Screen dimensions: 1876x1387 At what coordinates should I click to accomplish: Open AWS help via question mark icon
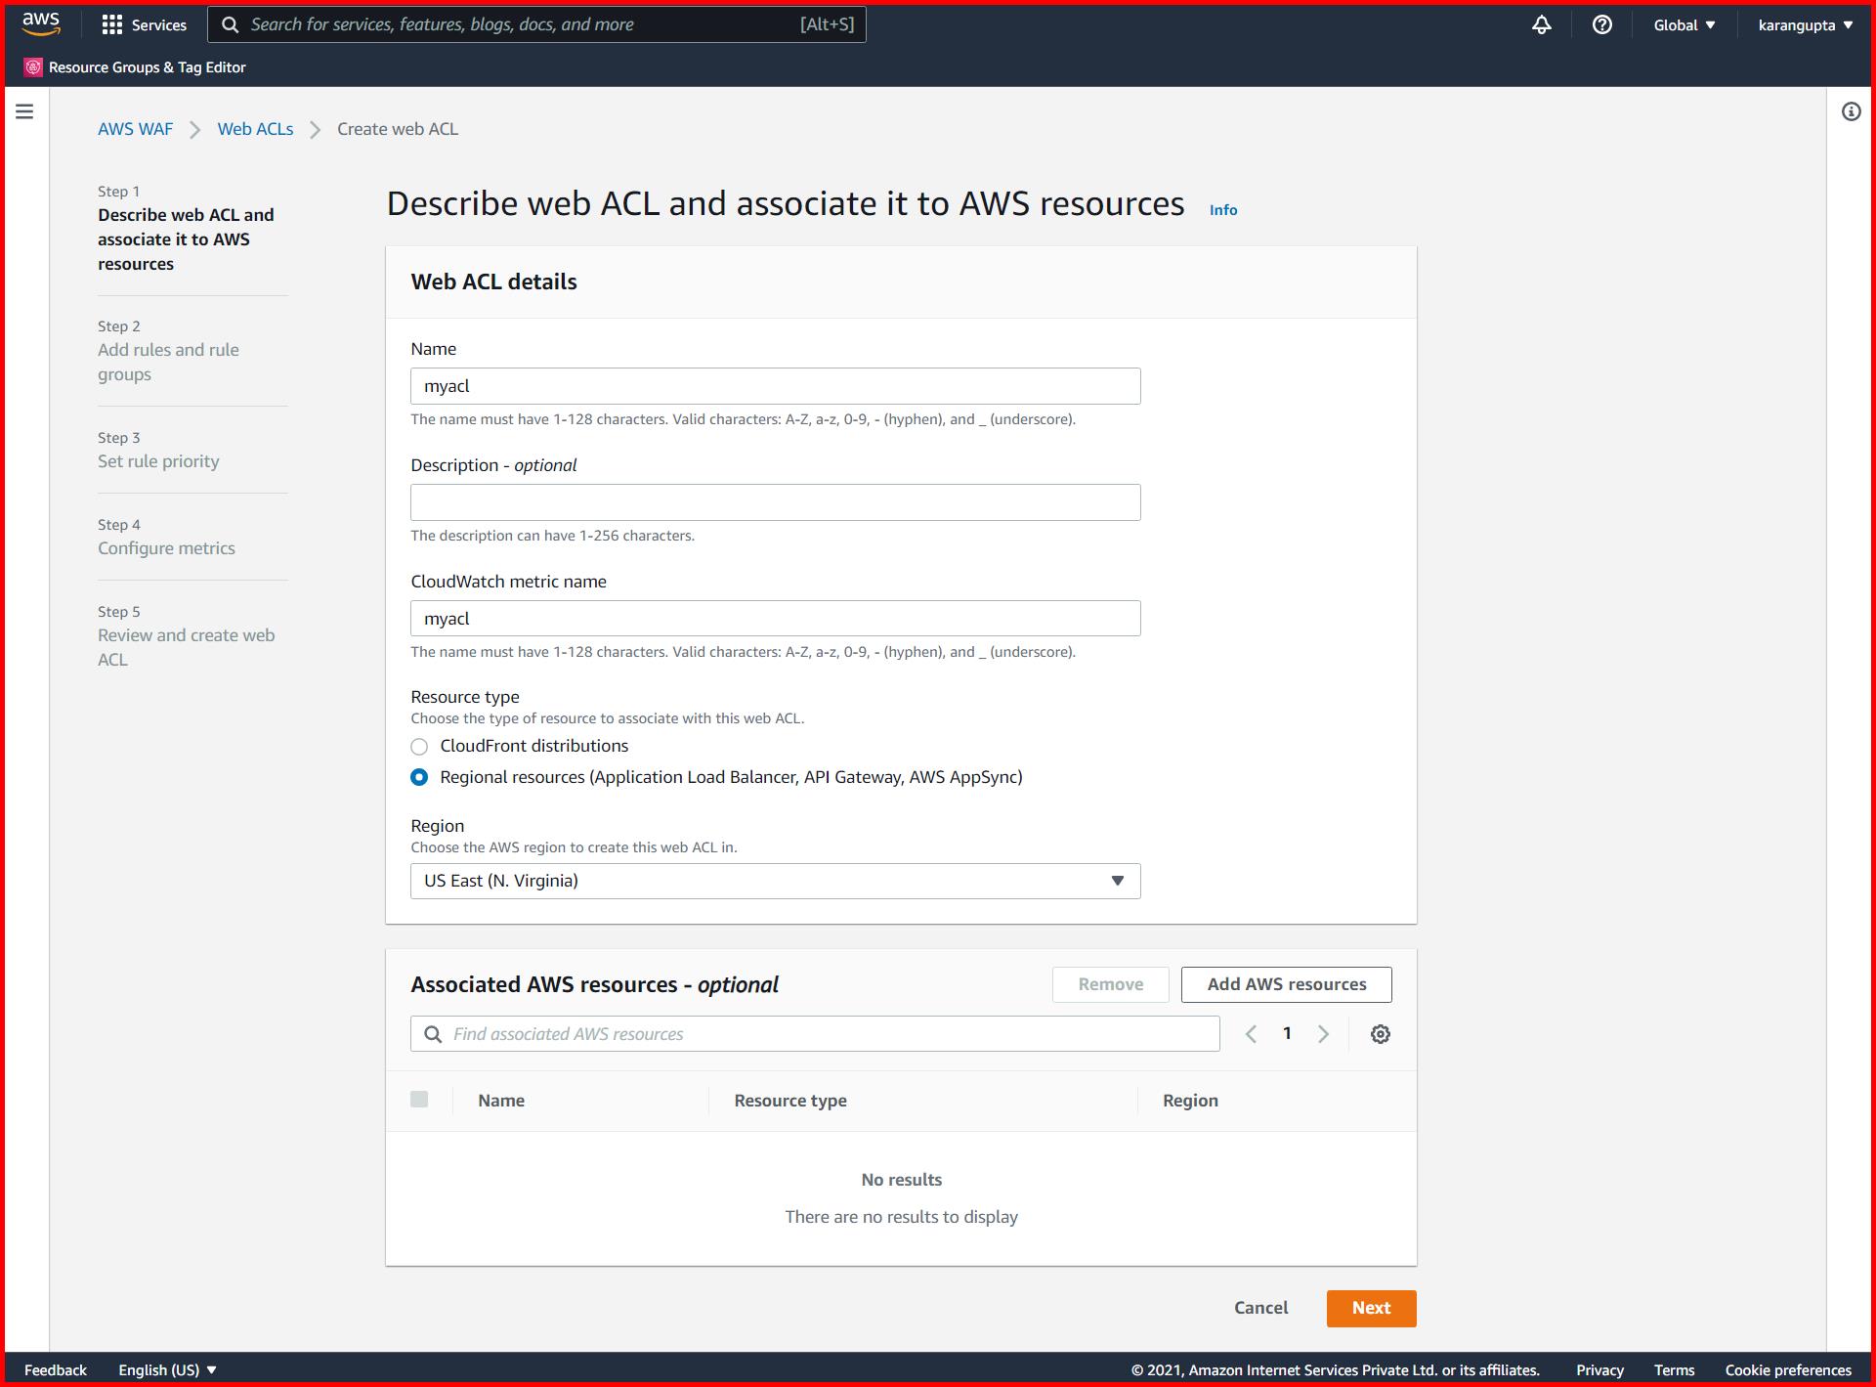(1601, 24)
